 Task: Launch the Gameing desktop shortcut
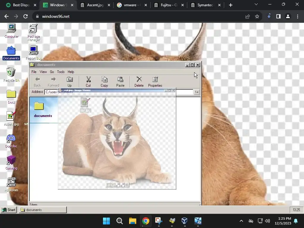[x=11, y=163]
